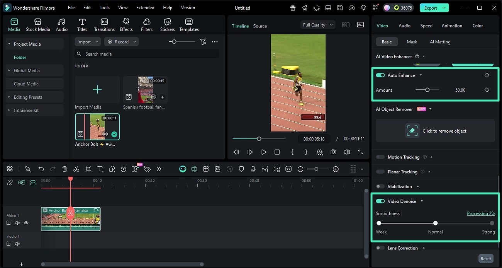Screen dimensions: 502x268
Task: Enable the Stabilization toggle
Action: point(380,186)
